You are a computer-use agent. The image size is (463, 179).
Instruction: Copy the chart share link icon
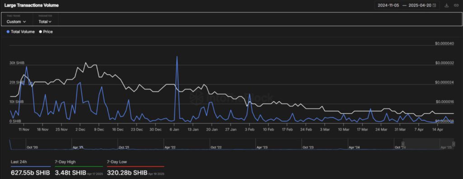click(456, 5)
